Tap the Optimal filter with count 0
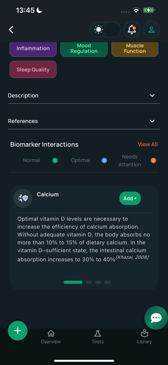Screen dimensions: 168x365 click(104, 160)
